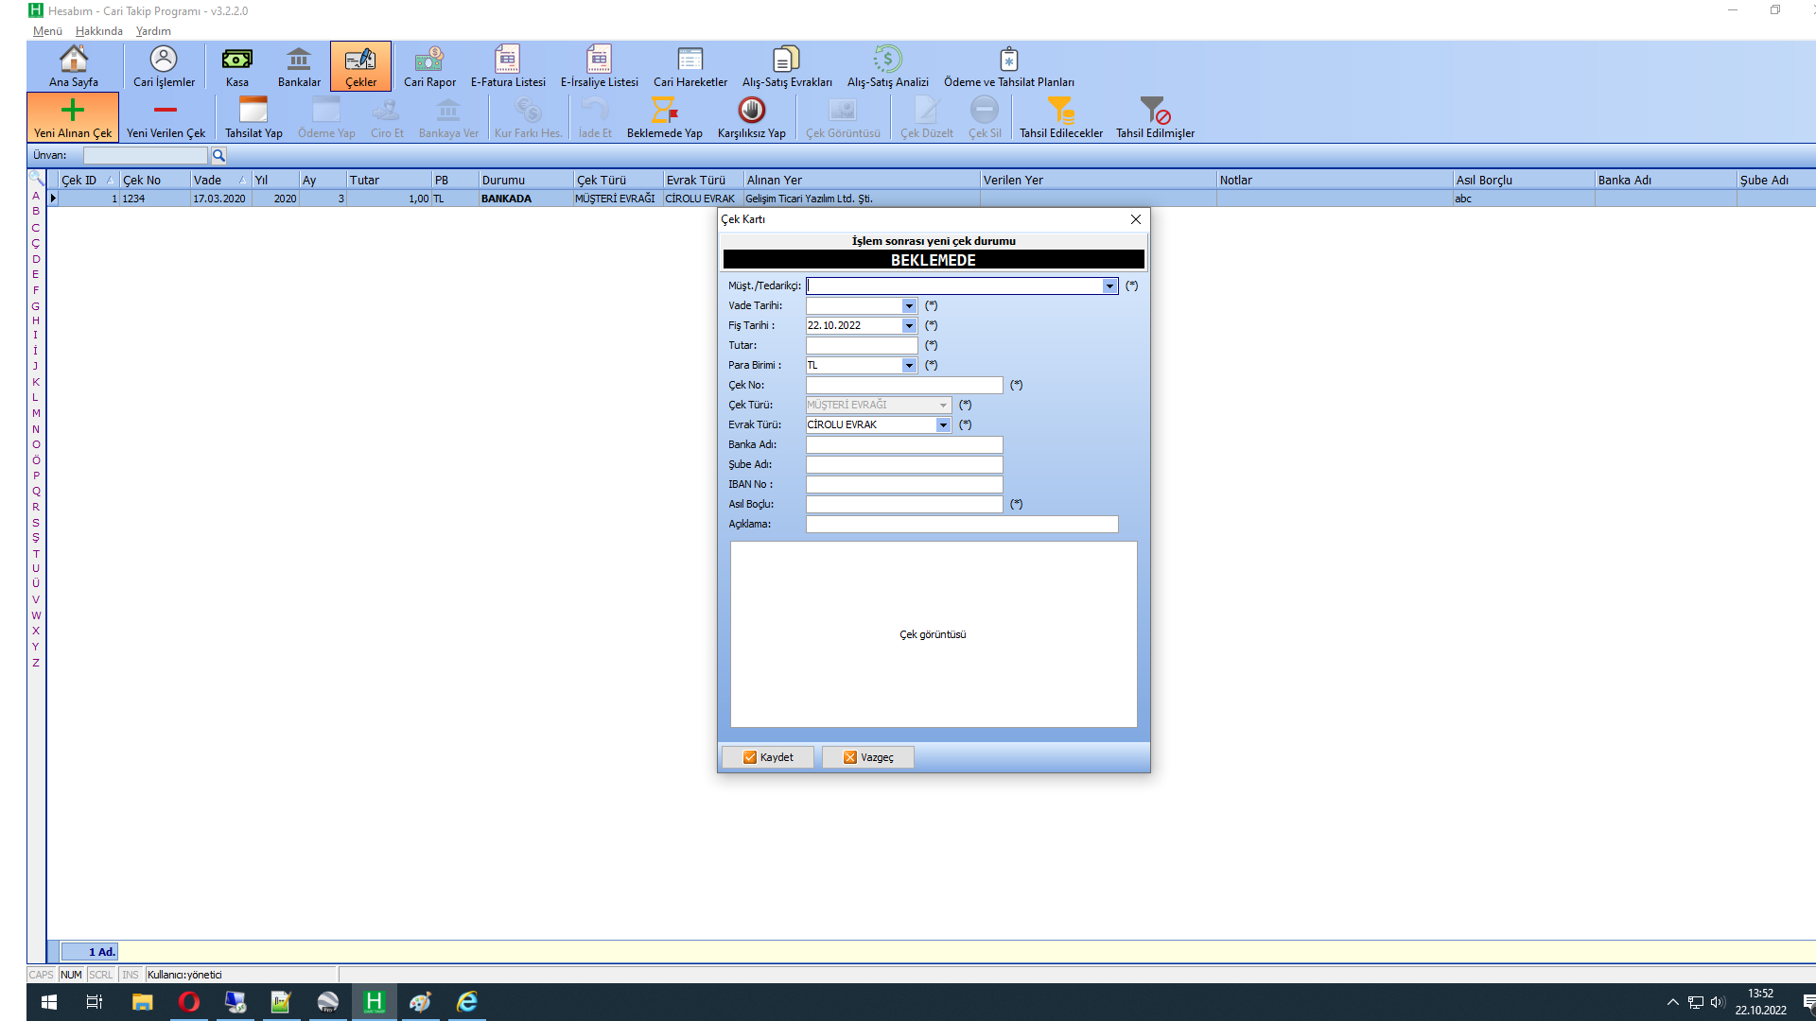Click Çek No input field
The image size is (1816, 1021).
click(x=904, y=385)
